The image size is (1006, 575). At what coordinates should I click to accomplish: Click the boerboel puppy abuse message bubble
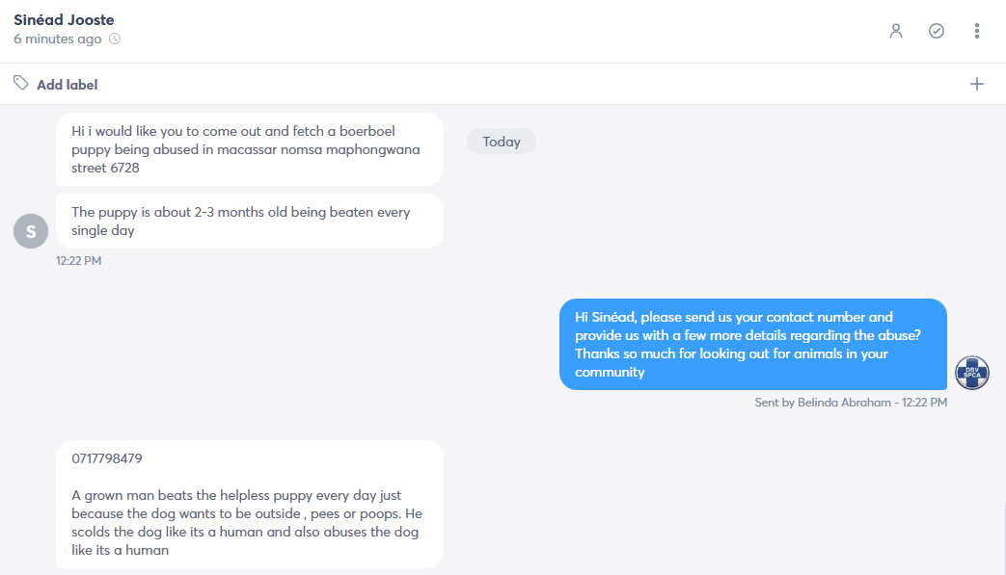(x=250, y=149)
